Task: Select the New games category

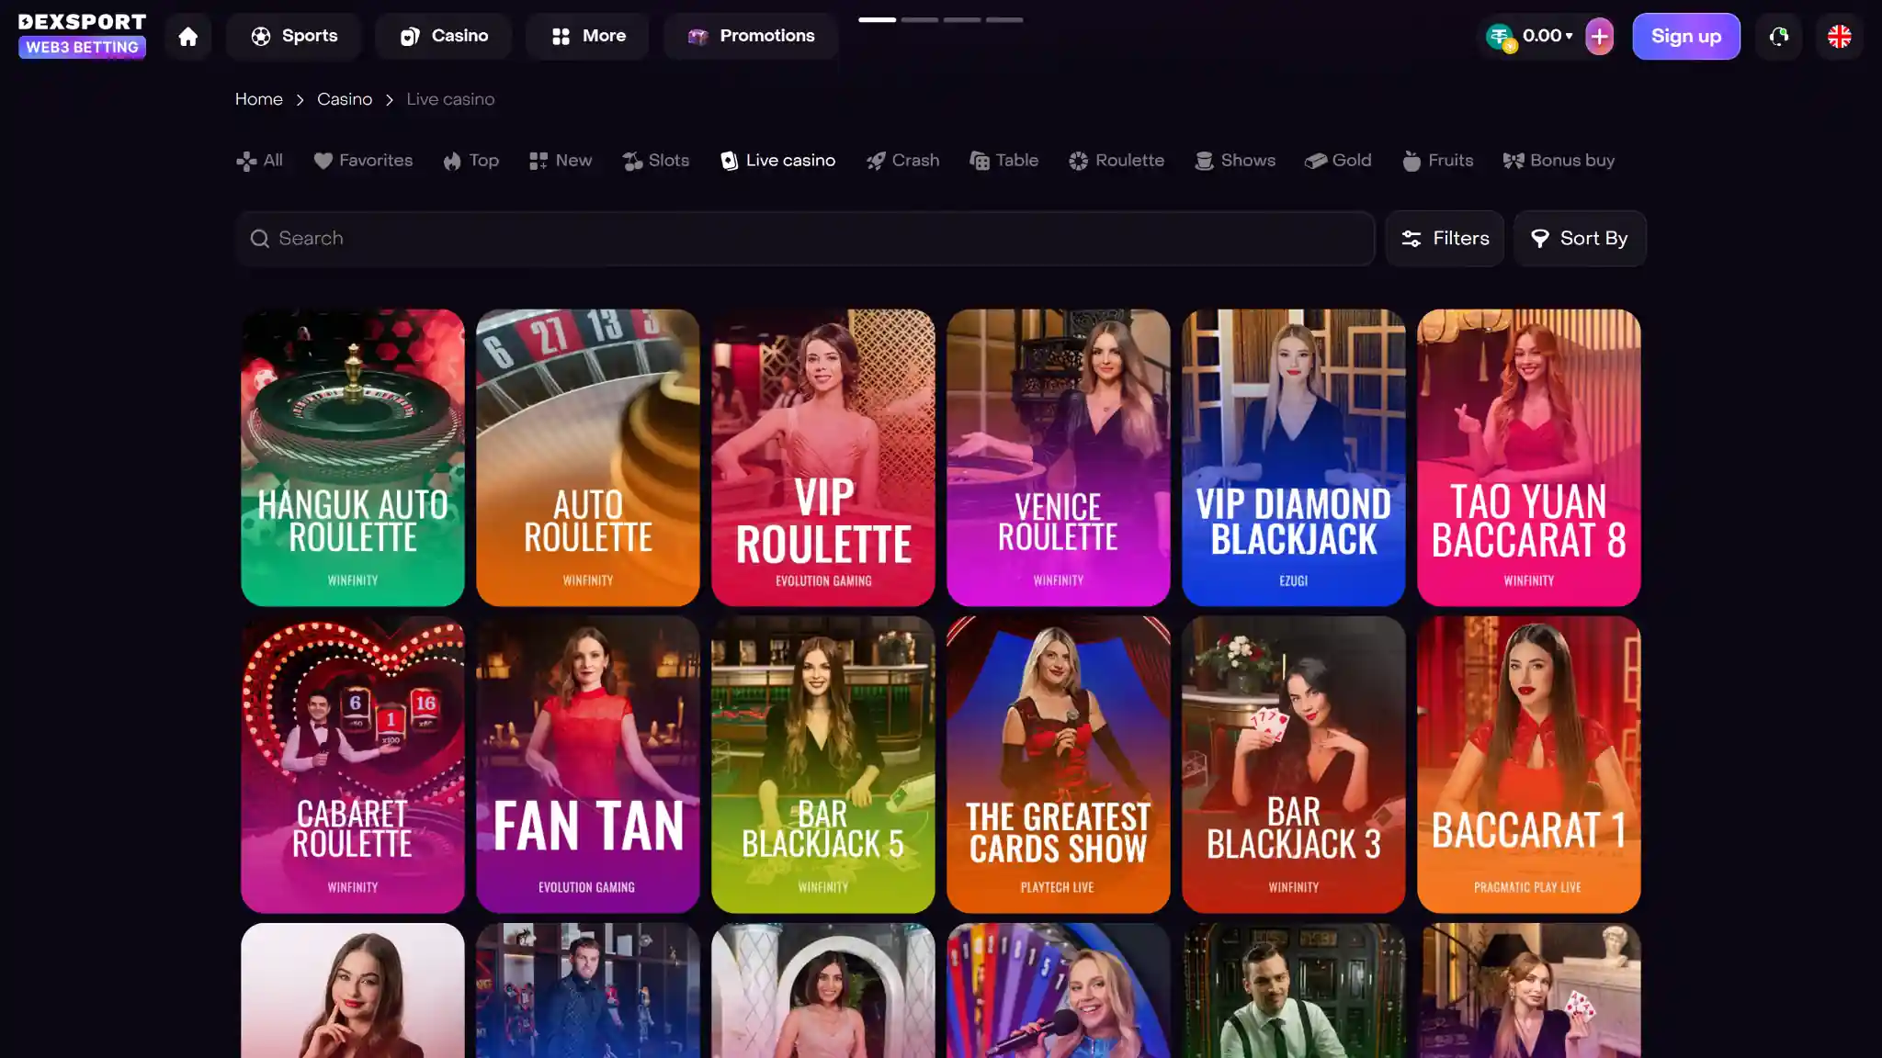Action: pos(561,161)
